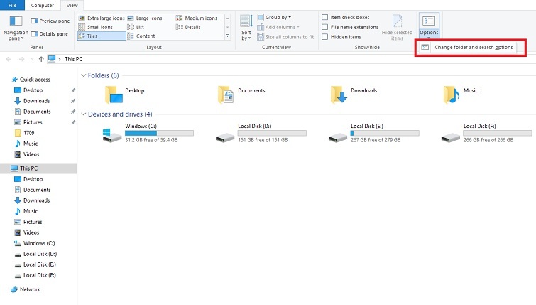Show Hidden items checkbox
This screenshot has width=536, height=305.
325,37
